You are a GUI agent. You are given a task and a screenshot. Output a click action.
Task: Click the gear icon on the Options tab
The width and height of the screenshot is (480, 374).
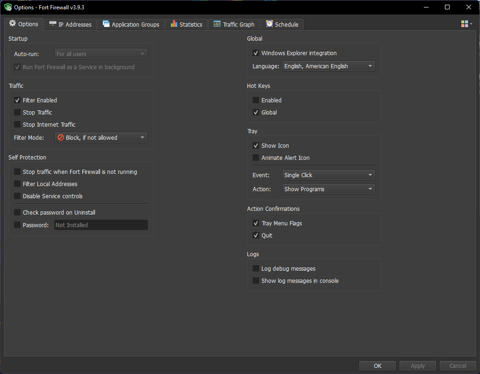(12, 23)
